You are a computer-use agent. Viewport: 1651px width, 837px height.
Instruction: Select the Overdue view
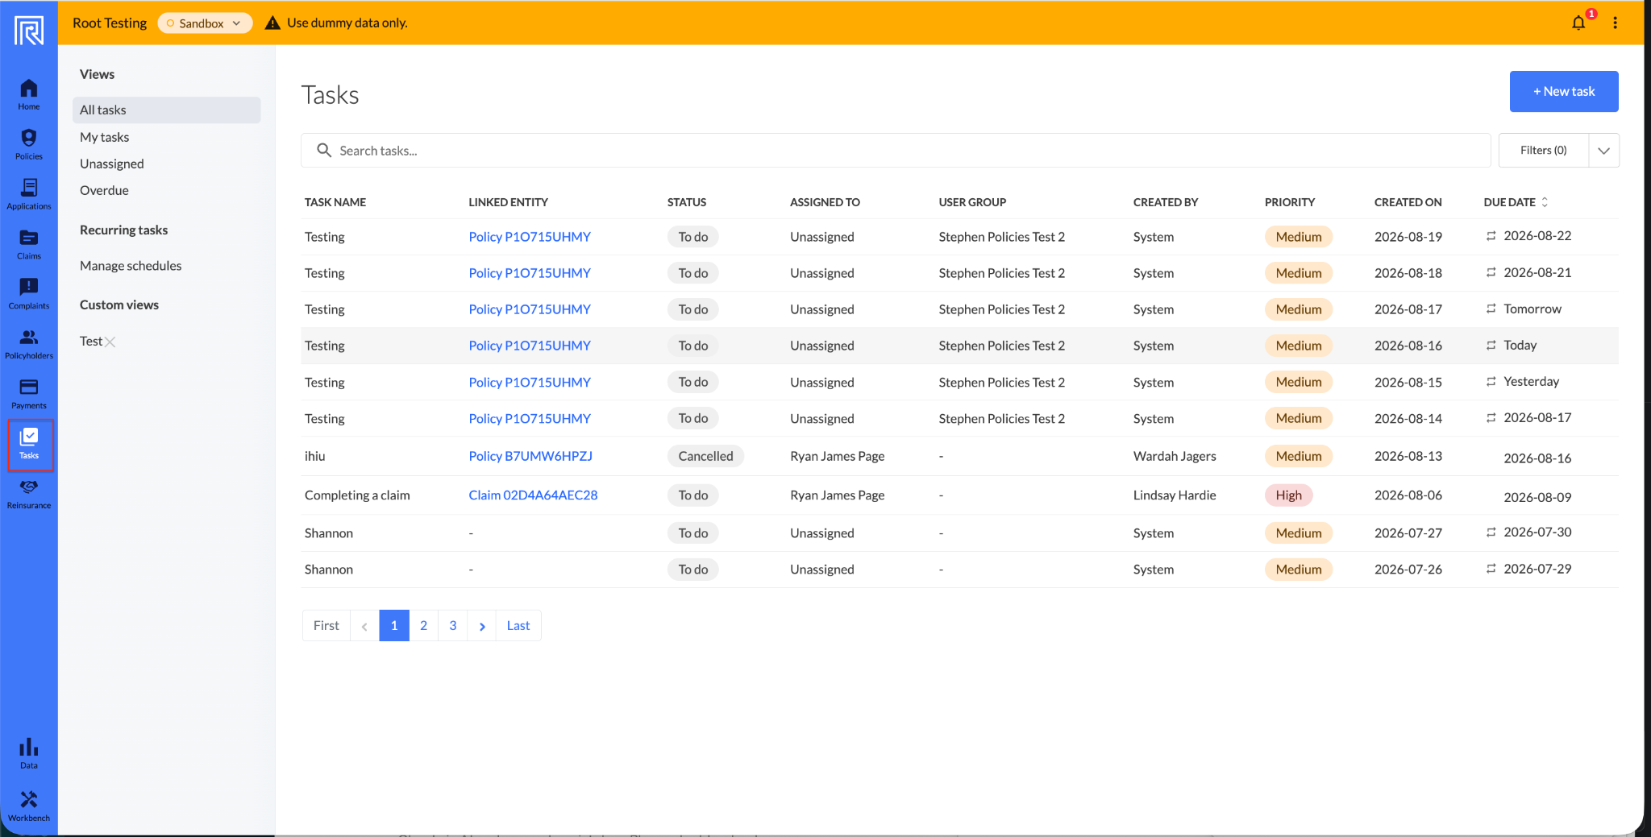tap(104, 190)
